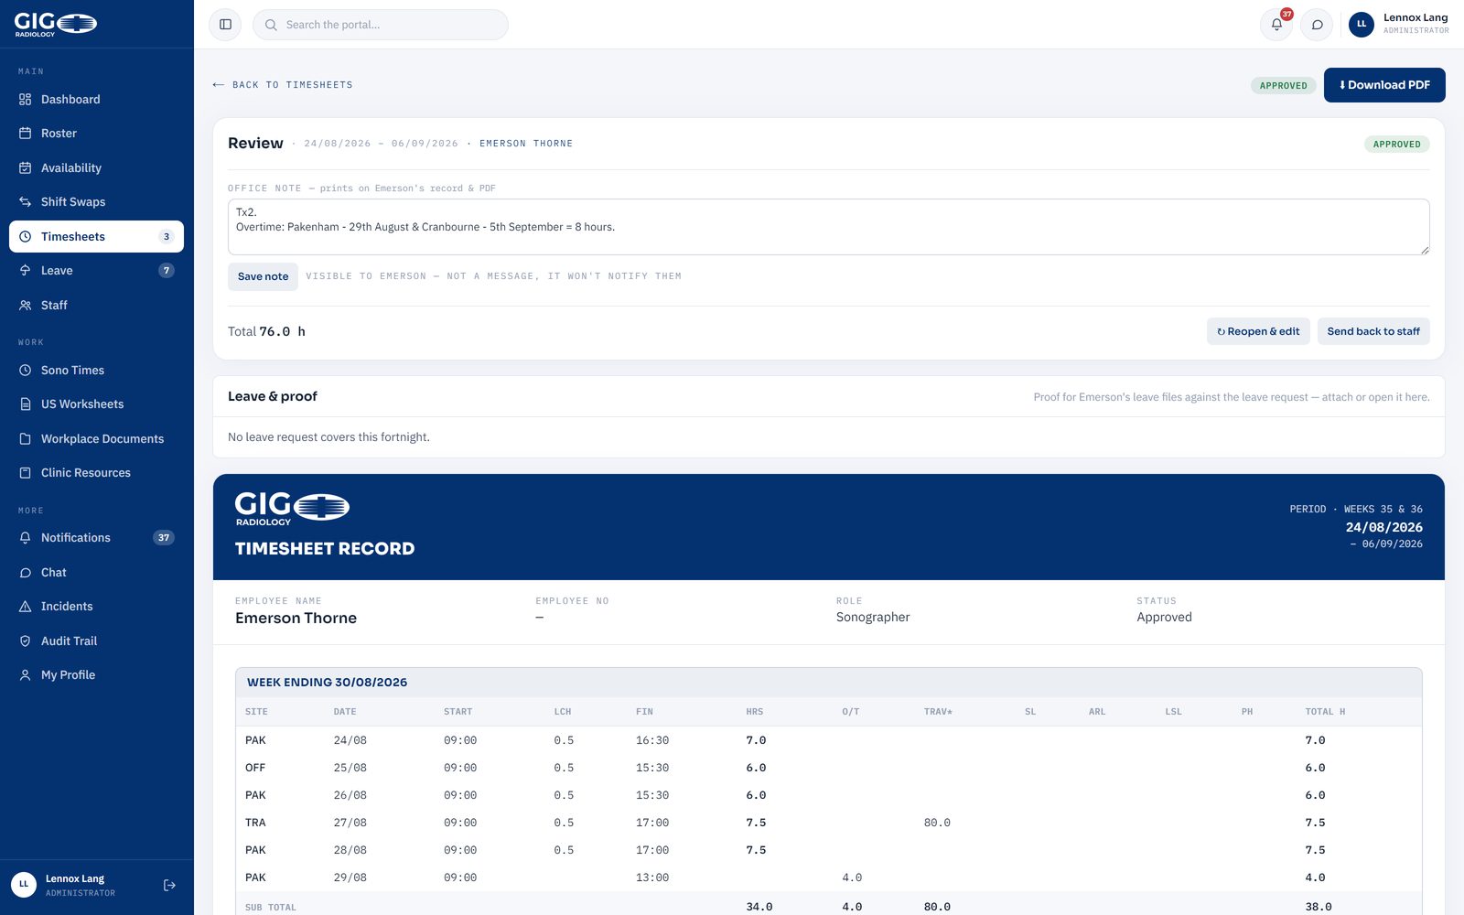The image size is (1464, 915).
Task: Click the GIG Radiology logo in sidebar
Action: [55, 24]
